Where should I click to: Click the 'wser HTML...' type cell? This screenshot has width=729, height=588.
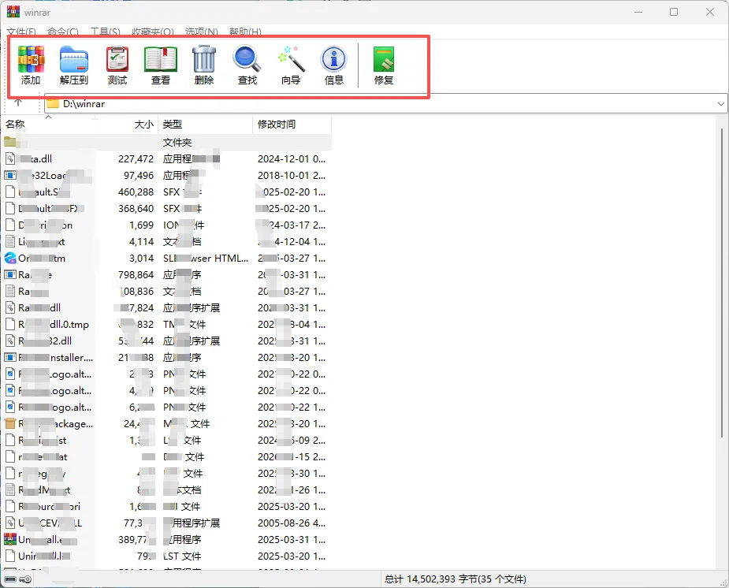point(206,258)
